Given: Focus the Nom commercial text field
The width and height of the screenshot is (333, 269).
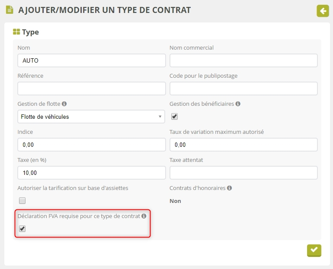Looking at the screenshot, I should tap(243, 60).
